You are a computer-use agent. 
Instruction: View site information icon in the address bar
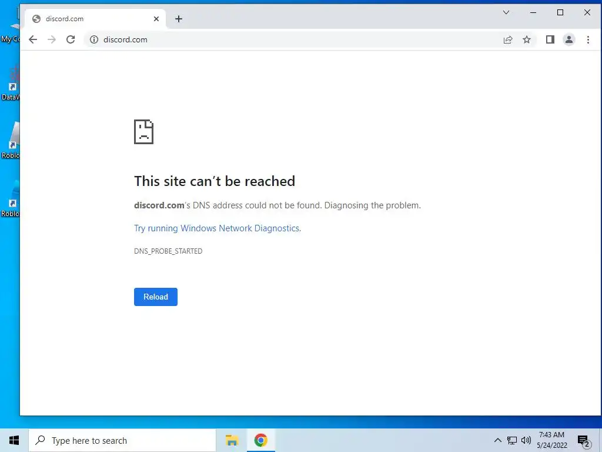[x=94, y=39]
